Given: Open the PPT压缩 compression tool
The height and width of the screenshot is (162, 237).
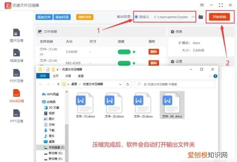Looking at the screenshot, I should pos(16,116).
